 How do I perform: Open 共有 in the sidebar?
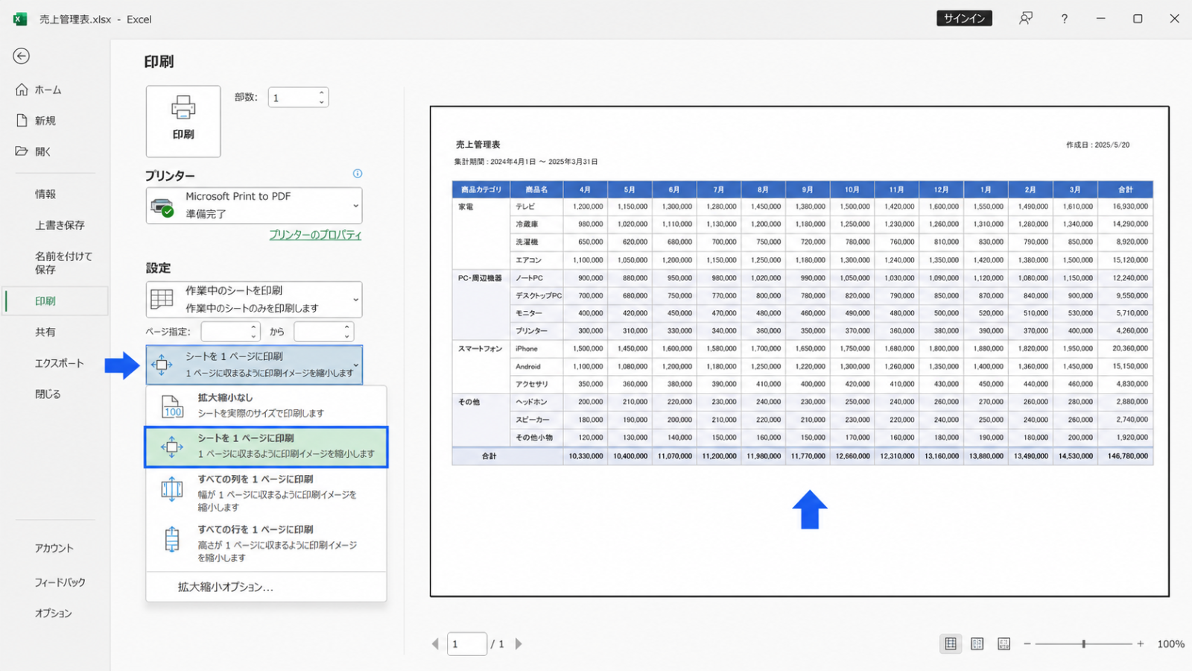click(x=45, y=332)
